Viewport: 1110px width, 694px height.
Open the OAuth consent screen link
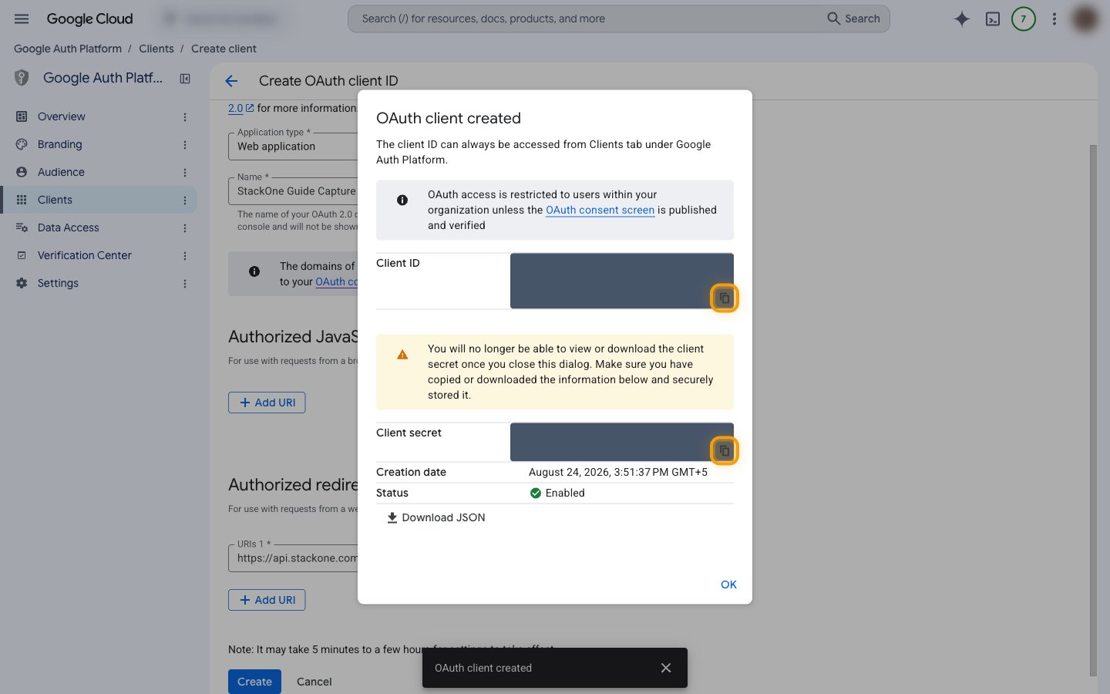(x=600, y=210)
